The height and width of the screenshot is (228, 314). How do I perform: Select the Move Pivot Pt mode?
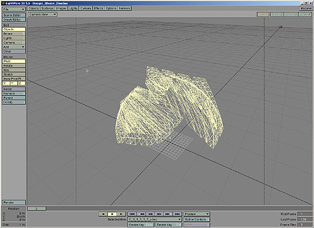pos(14,79)
